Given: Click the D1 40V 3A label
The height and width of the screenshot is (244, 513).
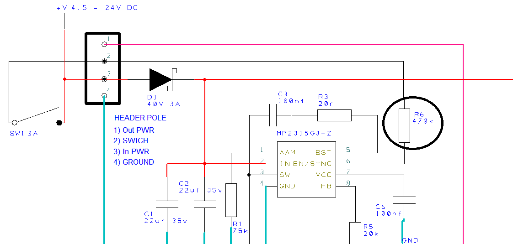Looking at the screenshot, I should 164,101.
